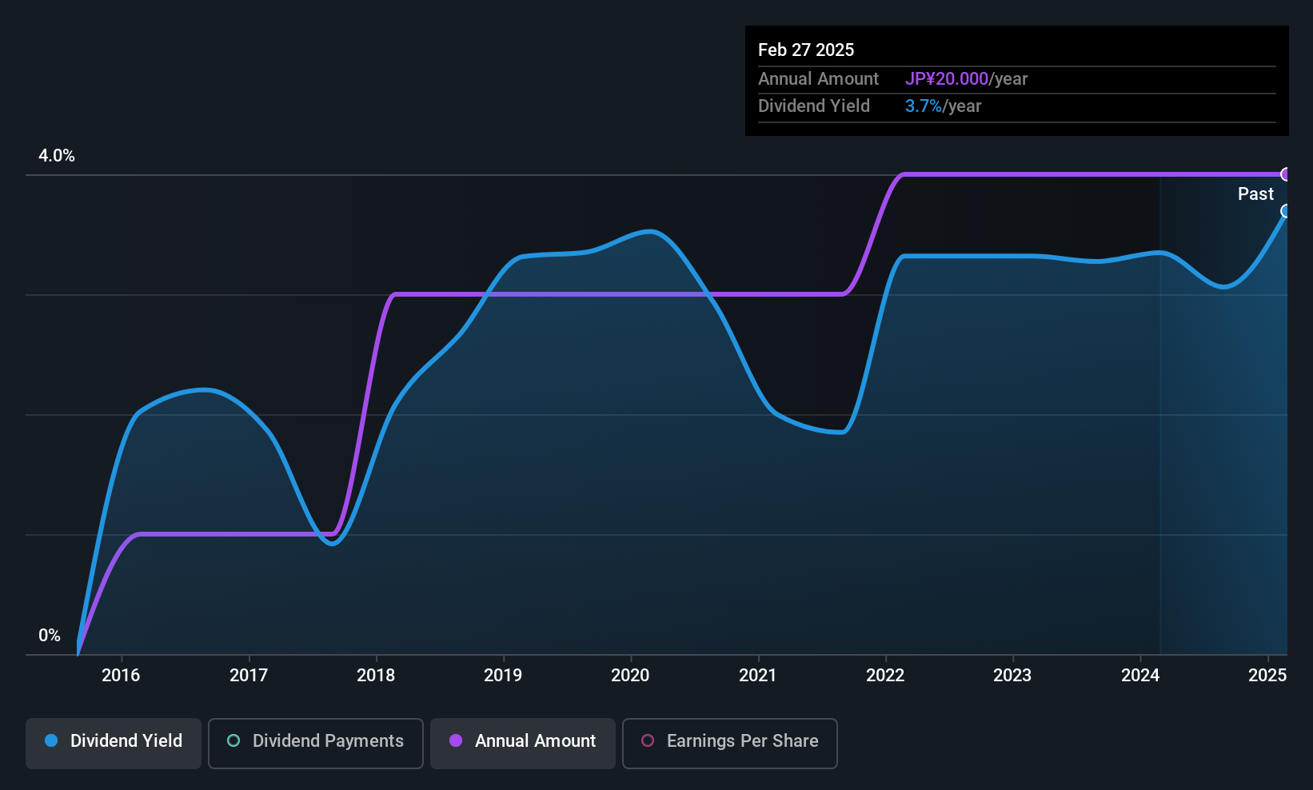Click the Feb 27 2025 tooltip date
This screenshot has width=1313, height=790.
coord(806,50)
